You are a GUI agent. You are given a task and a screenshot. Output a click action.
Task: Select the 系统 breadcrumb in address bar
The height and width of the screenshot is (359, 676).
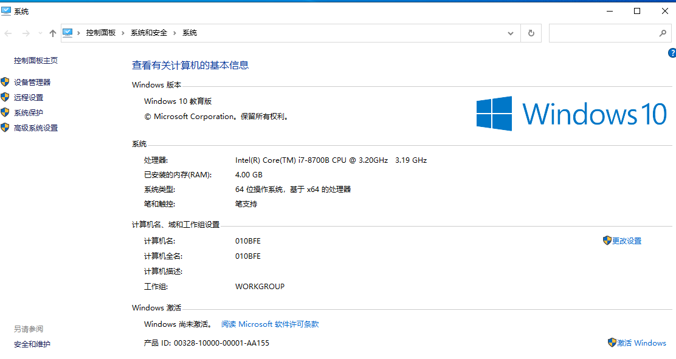pos(190,33)
